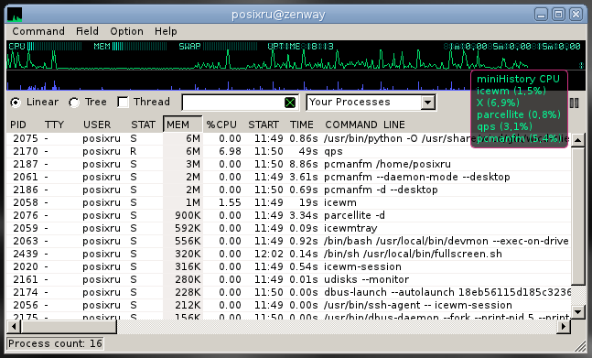Click the Process count status text
The width and height of the screenshot is (592, 358).
click(55, 343)
